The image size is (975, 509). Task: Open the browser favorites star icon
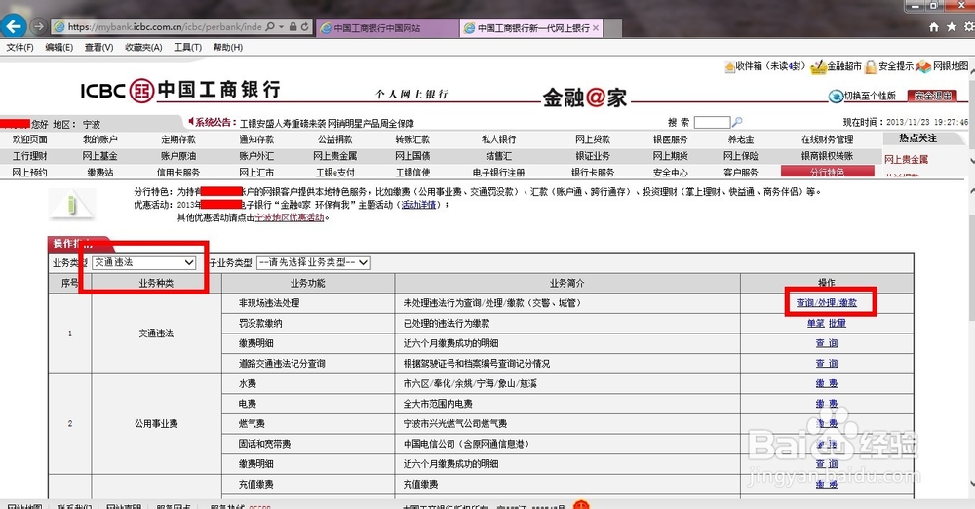pos(952,27)
